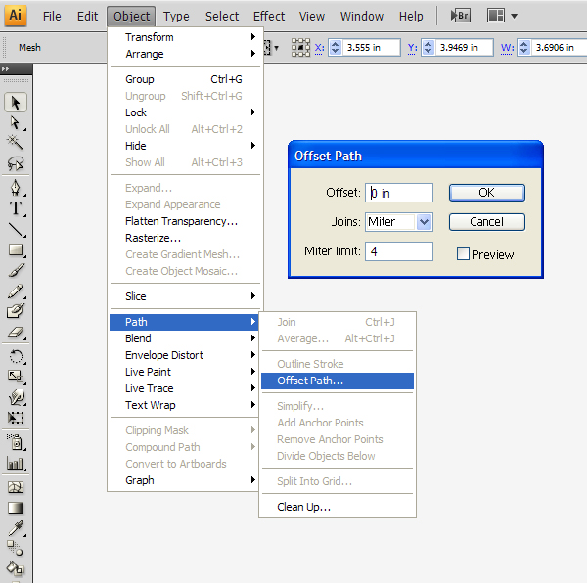Click the Offset value input field

click(399, 193)
